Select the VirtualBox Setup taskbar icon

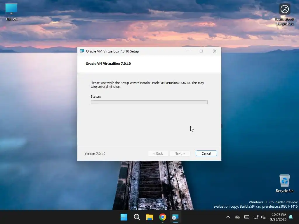(x=175, y=217)
